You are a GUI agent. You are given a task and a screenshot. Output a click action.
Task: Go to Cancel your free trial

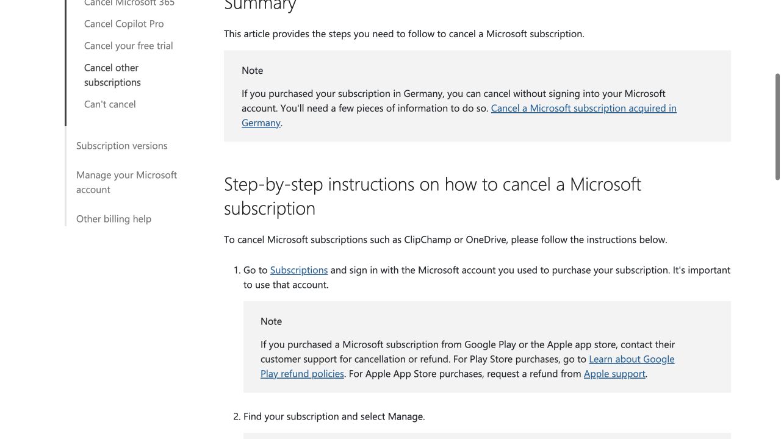point(129,46)
